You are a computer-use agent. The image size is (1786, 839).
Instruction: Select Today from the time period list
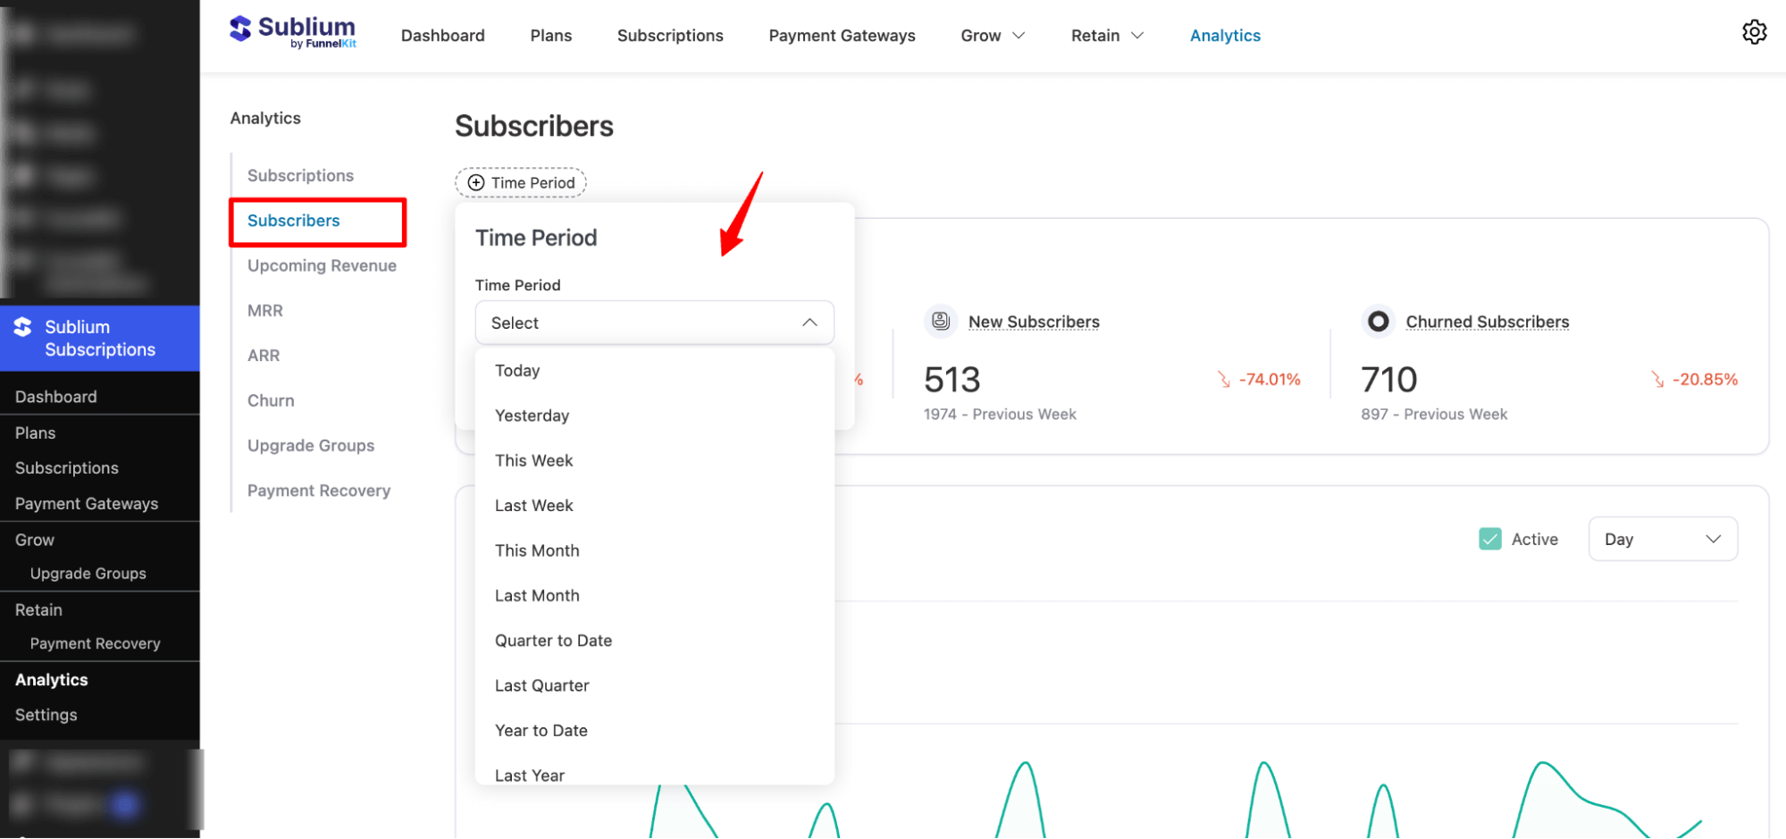(x=517, y=370)
